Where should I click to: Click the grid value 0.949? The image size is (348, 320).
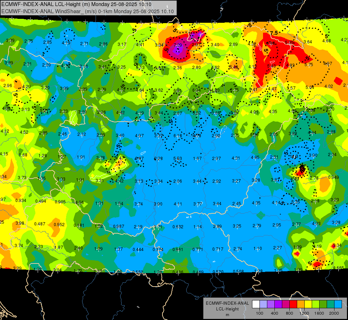coord(333,177)
